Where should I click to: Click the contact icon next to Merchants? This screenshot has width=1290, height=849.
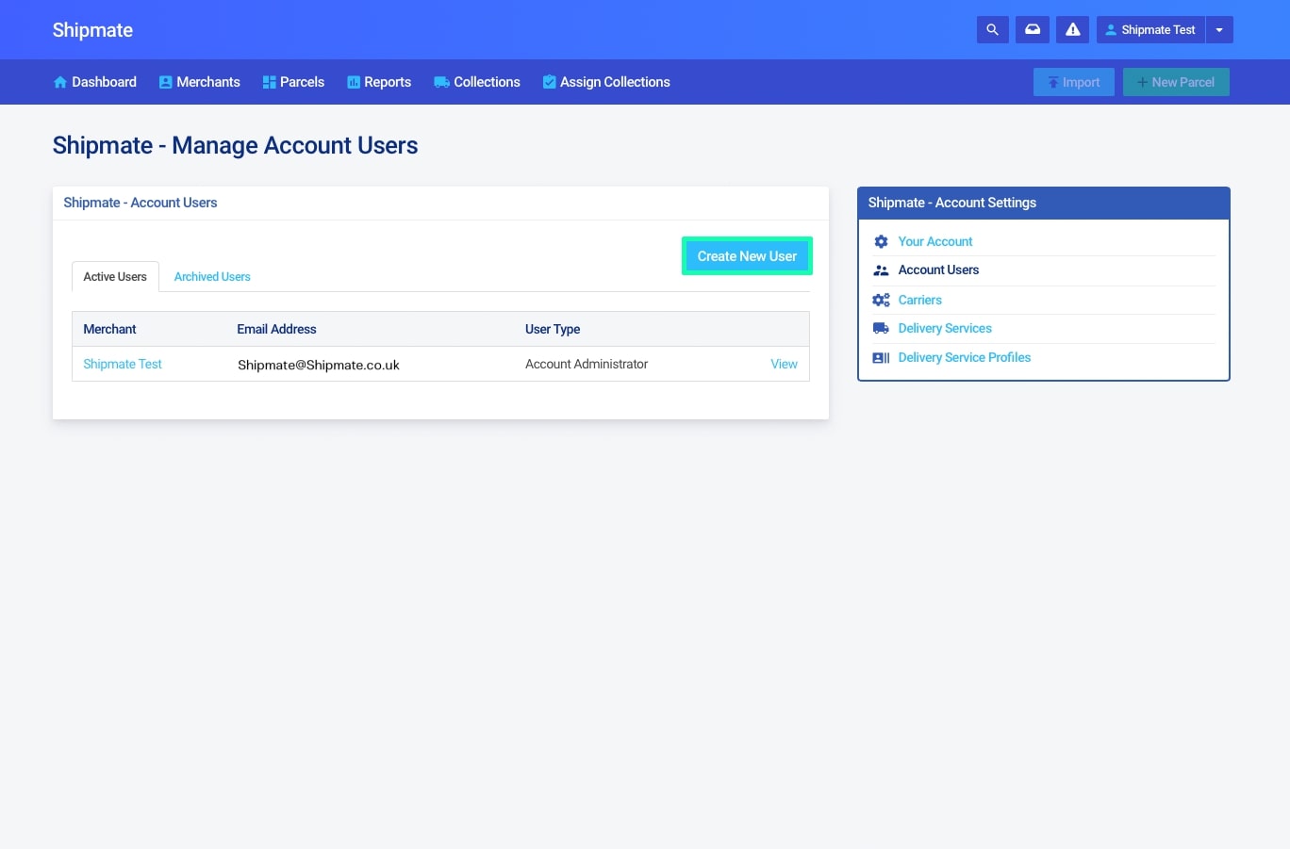pyautogui.click(x=165, y=82)
